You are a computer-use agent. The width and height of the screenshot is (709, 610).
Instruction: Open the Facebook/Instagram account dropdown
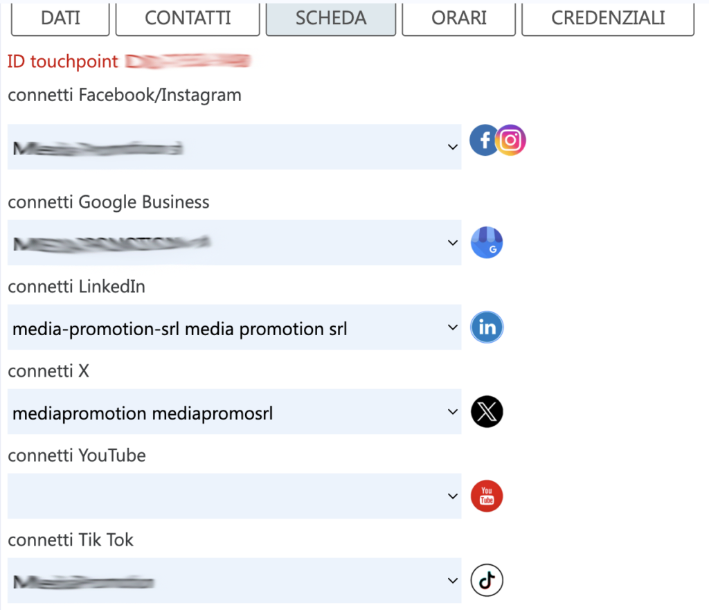point(234,147)
